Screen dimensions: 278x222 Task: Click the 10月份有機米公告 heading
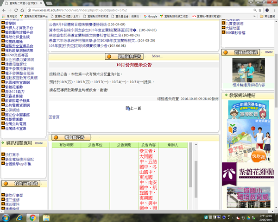coord(134,65)
